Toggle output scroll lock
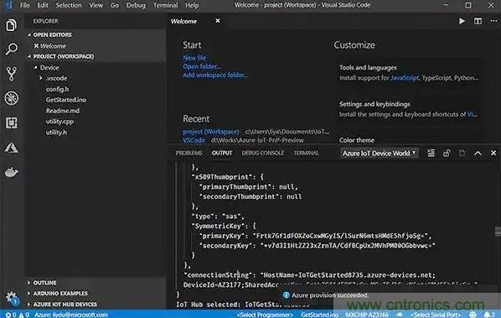Image resolution: width=501 pixels, height=318 pixels. tap(447, 154)
